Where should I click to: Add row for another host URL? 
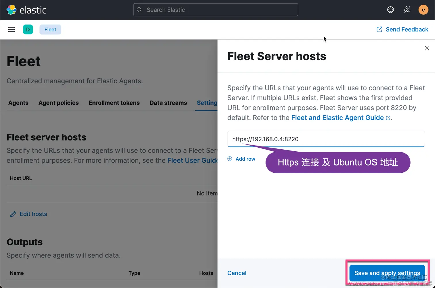tap(241, 159)
